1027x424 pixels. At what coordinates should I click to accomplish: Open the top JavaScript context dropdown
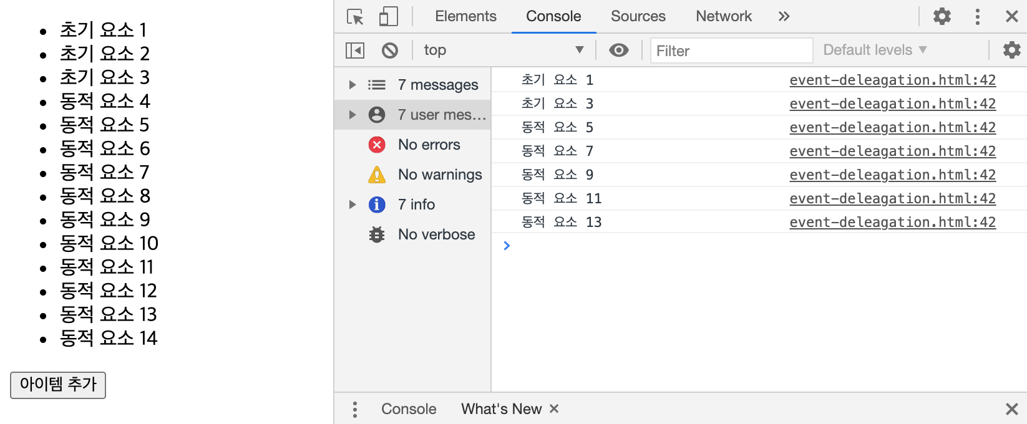coord(503,51)
